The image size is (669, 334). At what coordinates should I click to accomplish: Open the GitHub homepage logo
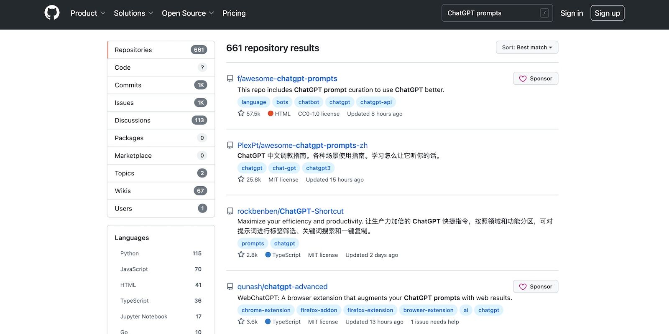[x=52, y=13]
